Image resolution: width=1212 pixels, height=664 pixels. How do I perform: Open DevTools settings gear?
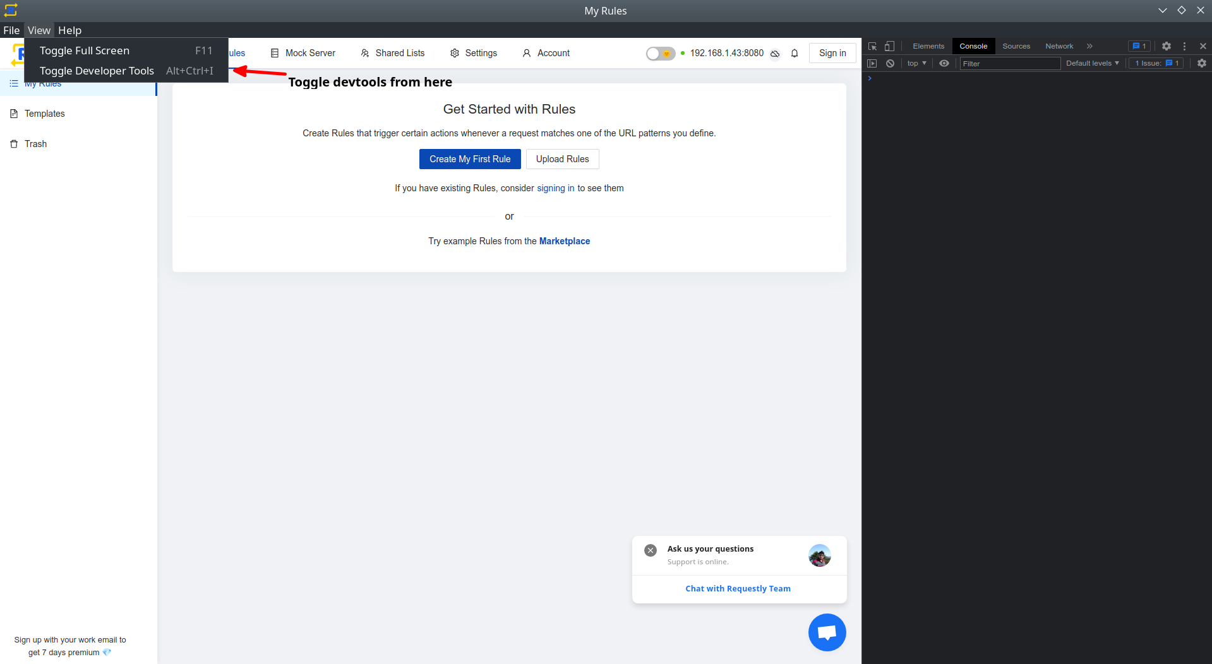1167,46
